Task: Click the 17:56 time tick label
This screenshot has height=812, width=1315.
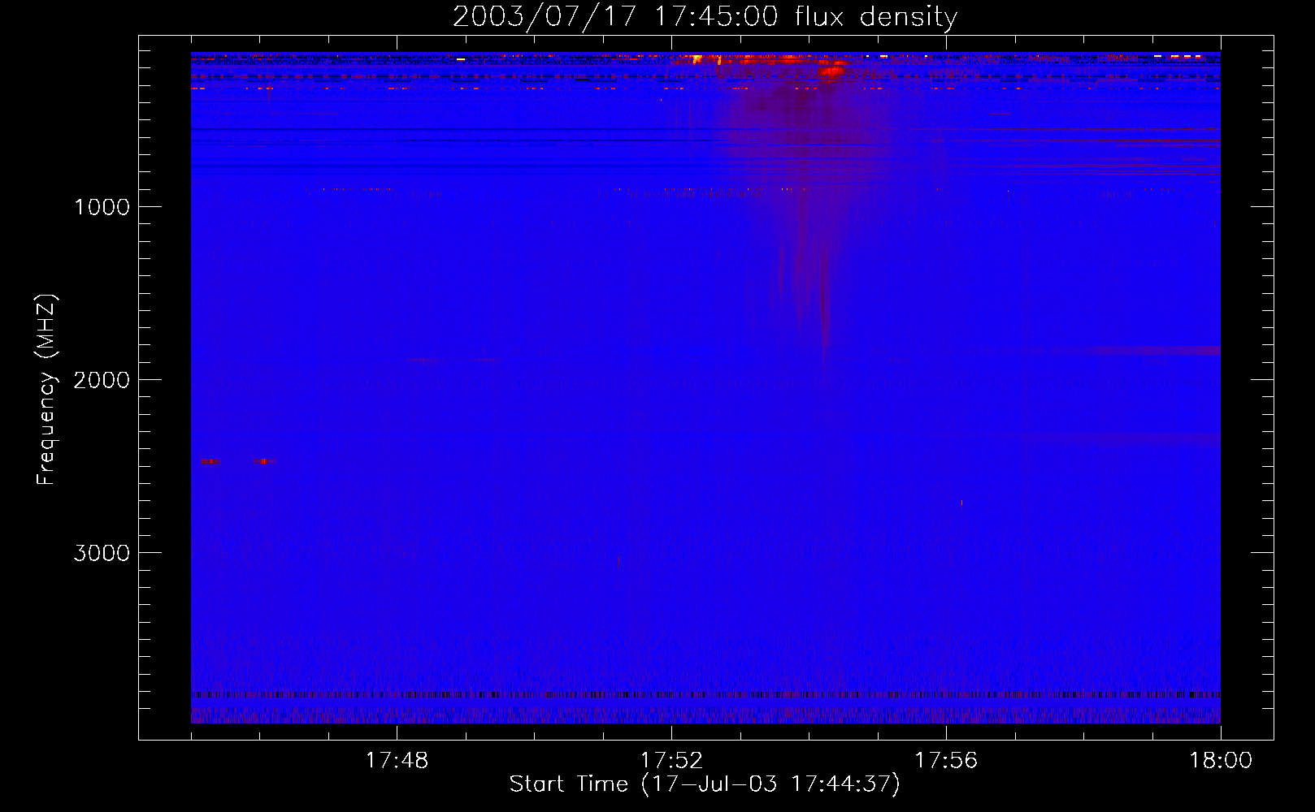Action: [x=946, y=761]
